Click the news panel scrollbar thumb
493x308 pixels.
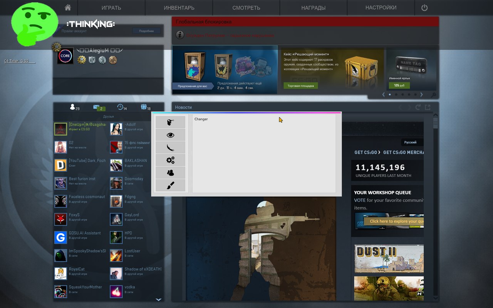click(436, 123)
